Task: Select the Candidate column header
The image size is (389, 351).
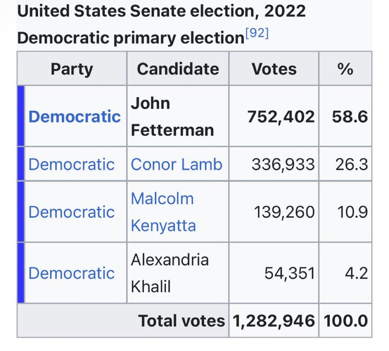Action: tap(178, 69)
